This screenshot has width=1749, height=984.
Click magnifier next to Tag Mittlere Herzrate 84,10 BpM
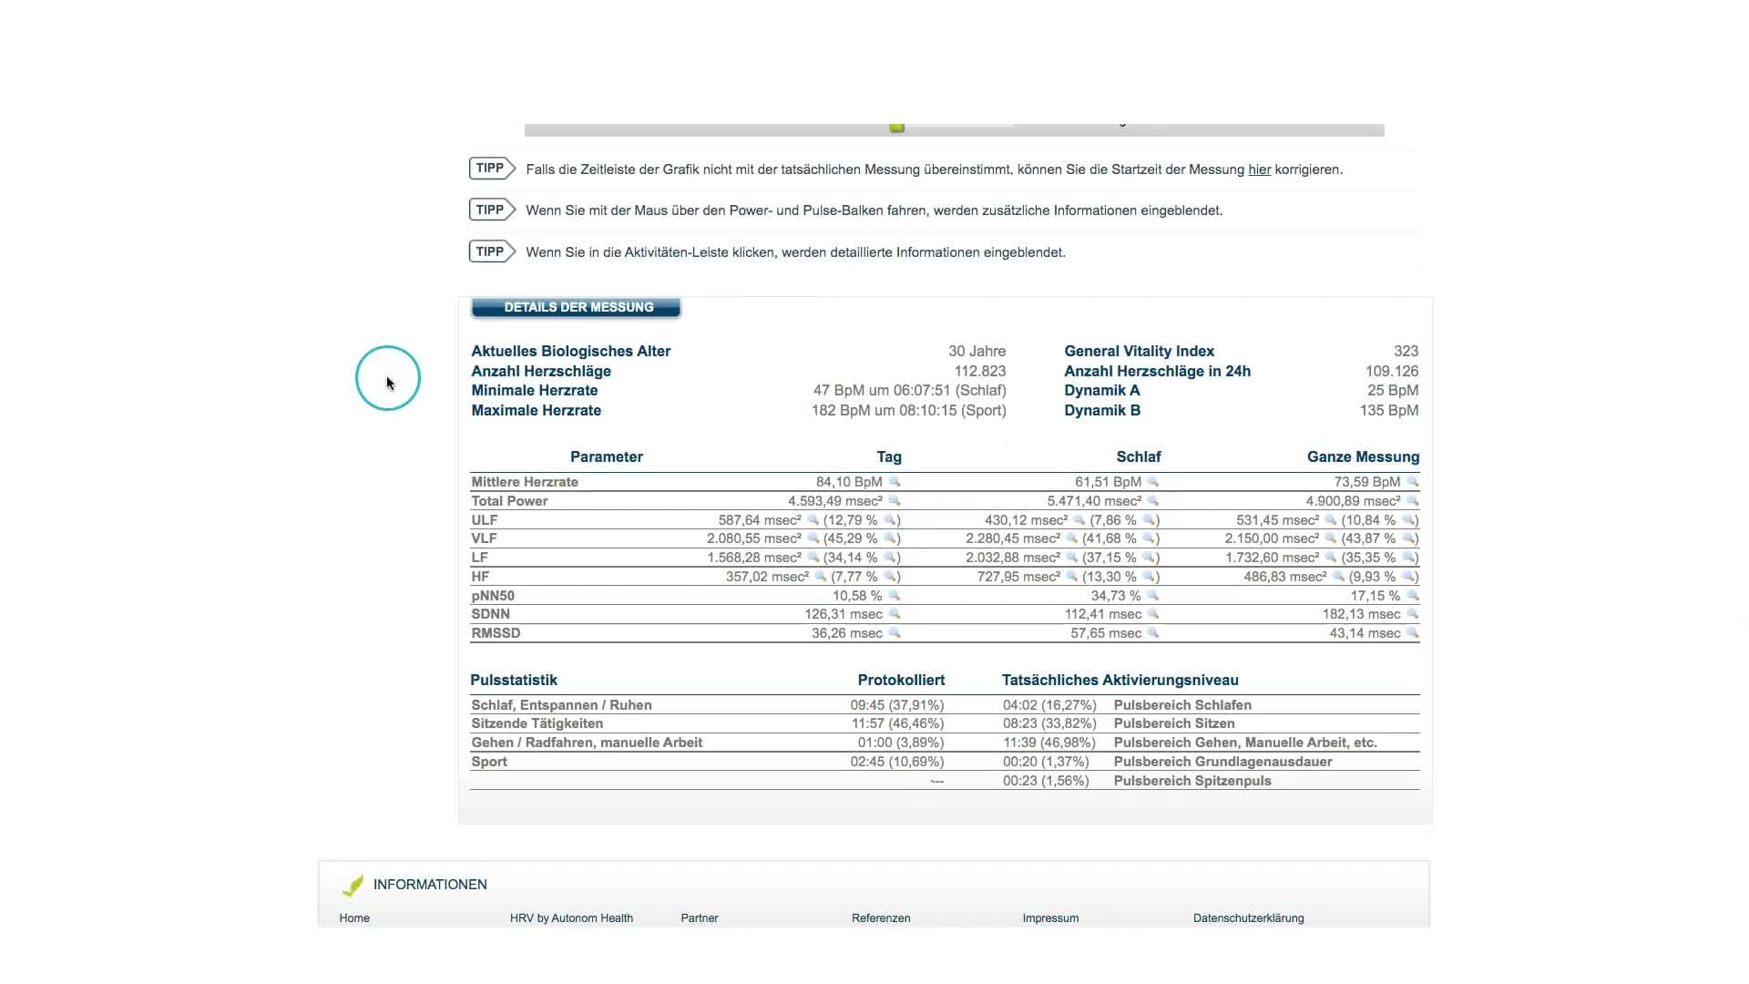coord(895,481)
